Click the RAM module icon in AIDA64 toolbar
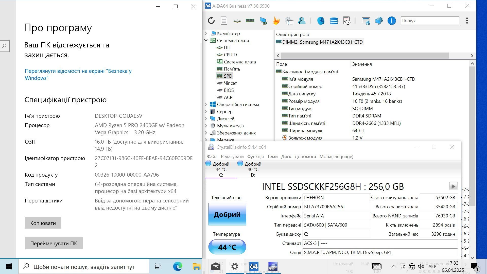 [250, 21]
